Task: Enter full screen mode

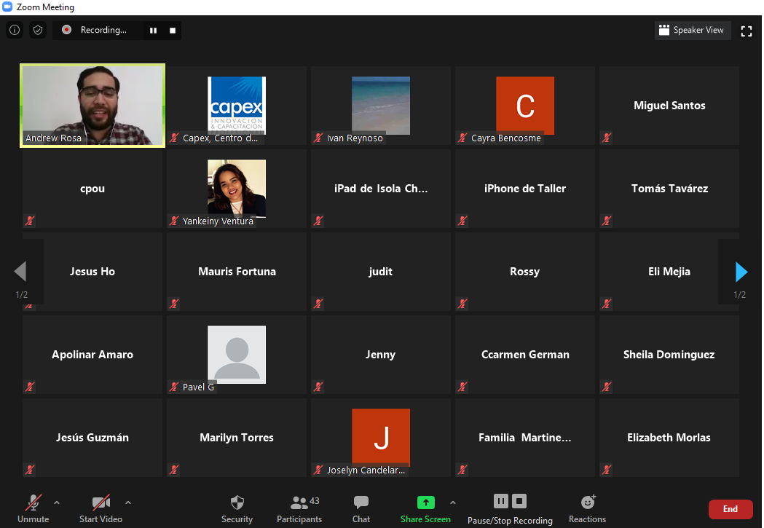Action: [x=746, y=31]
